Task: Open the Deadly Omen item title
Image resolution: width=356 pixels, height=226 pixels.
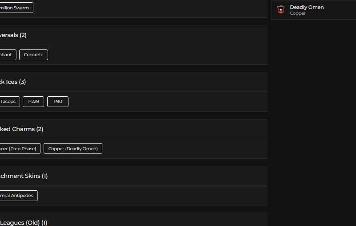Action: (x=307, y=7)
